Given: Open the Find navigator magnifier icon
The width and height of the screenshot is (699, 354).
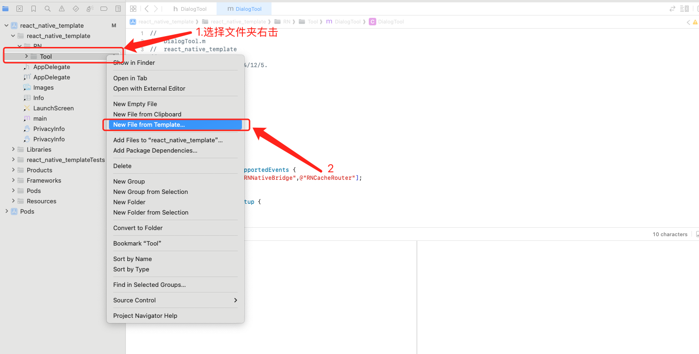Looking at the screenshot, I should 47,9.
